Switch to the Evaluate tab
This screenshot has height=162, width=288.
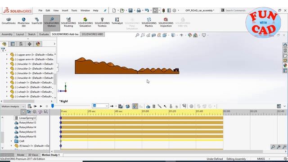(44, 34)
